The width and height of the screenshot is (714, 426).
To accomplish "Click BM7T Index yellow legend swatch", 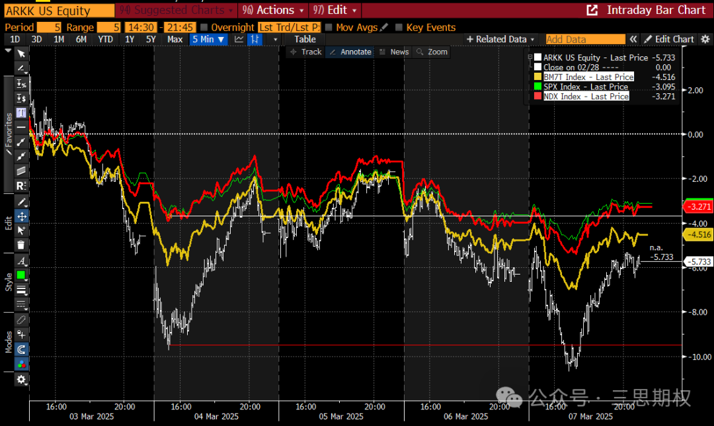I will click(537, 77).
